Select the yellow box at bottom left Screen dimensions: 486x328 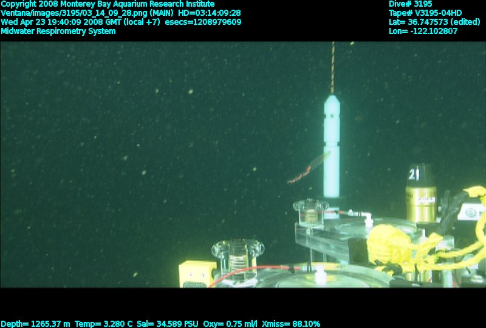196,275
